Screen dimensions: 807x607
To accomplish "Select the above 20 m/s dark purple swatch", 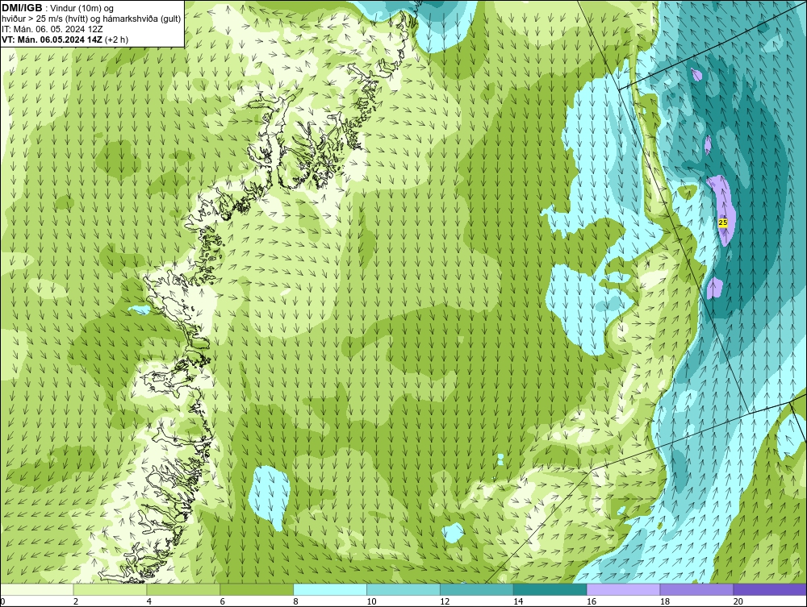I will [770, 589].
